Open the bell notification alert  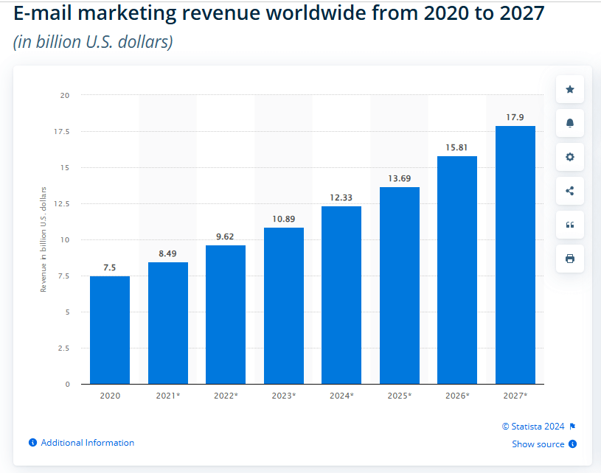tap(569, 123)
